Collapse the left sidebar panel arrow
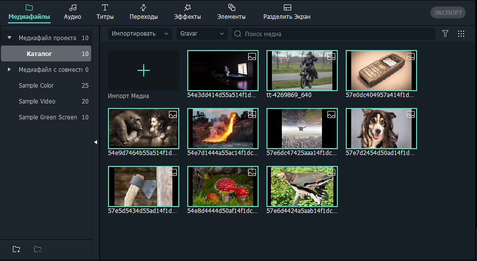The height and width of the screenshot is (261, 477). coord(96,142)
